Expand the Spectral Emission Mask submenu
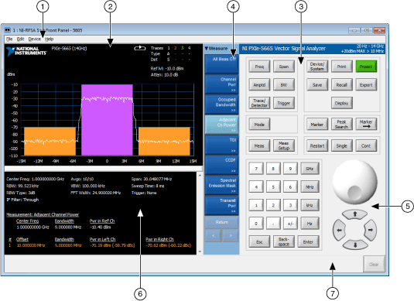Screen dimensions: 414x301 pyautogui.click(x=221, y=186)
